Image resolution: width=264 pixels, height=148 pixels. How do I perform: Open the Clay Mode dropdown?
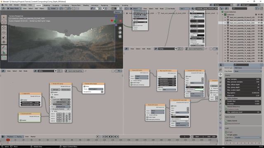(247, 71)
